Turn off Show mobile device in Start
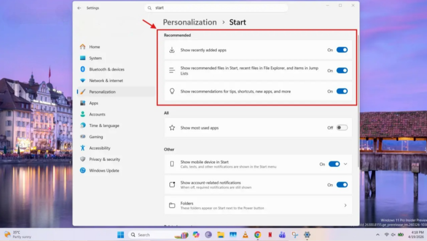The width and height of the screenshot is (427, 241). [334, 164]
